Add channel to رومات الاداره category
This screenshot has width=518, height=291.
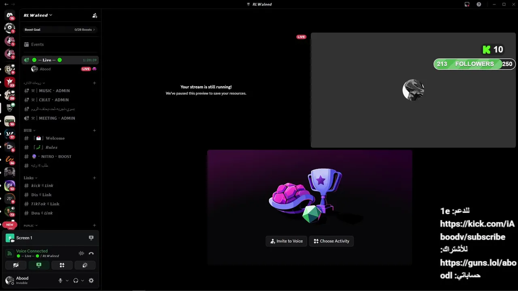94,83
